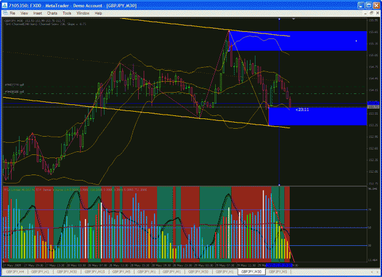382x277 pixels.
Task: Open the File menu
Action: [x=12, y=13]
